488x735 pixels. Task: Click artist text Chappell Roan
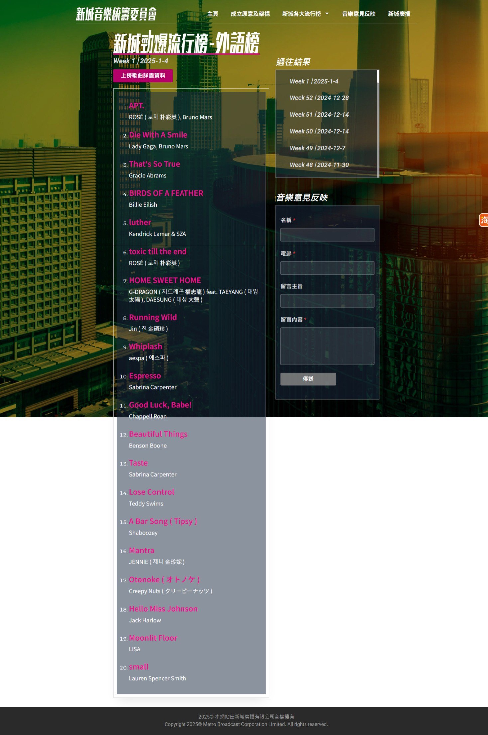(148, 416)
